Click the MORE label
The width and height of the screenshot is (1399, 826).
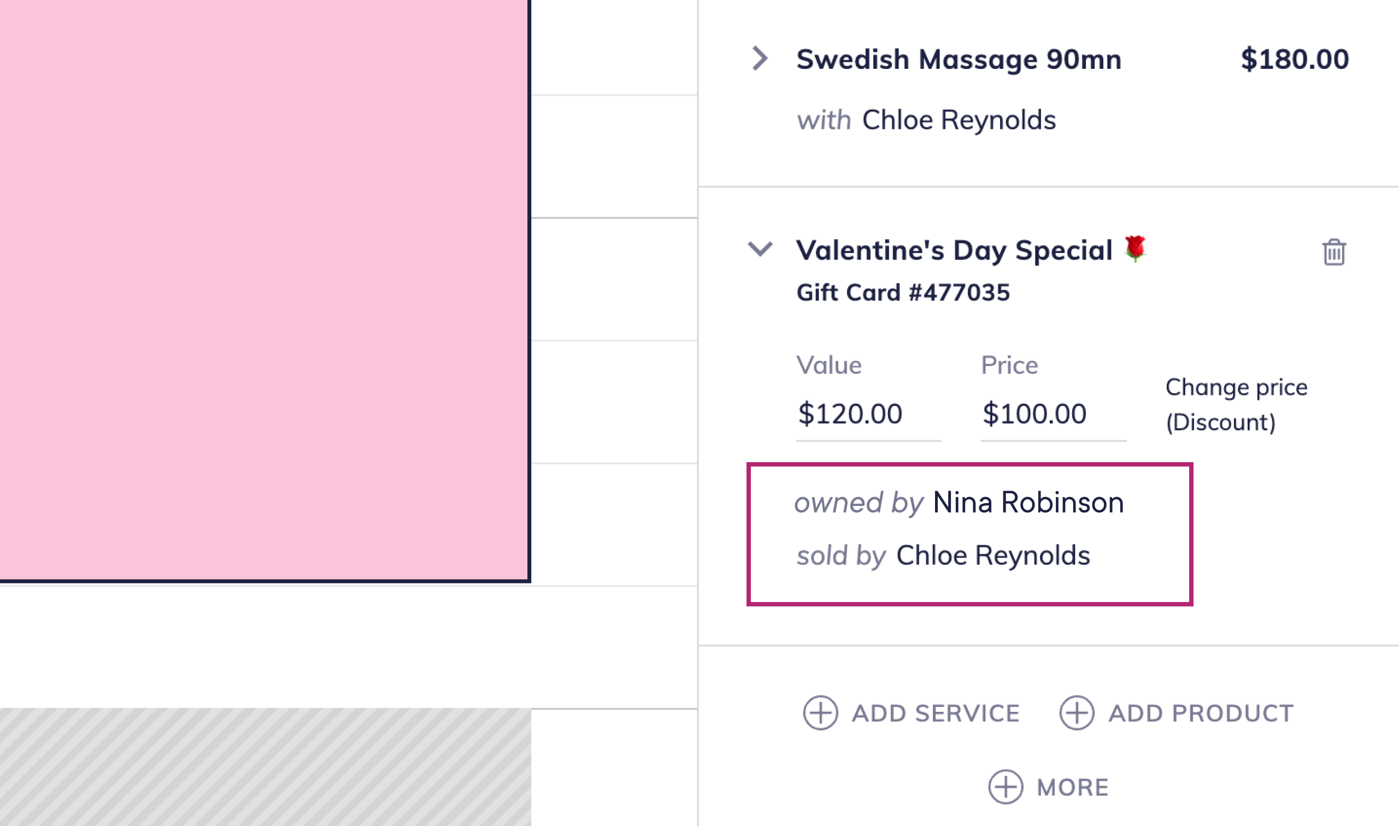1072,787
